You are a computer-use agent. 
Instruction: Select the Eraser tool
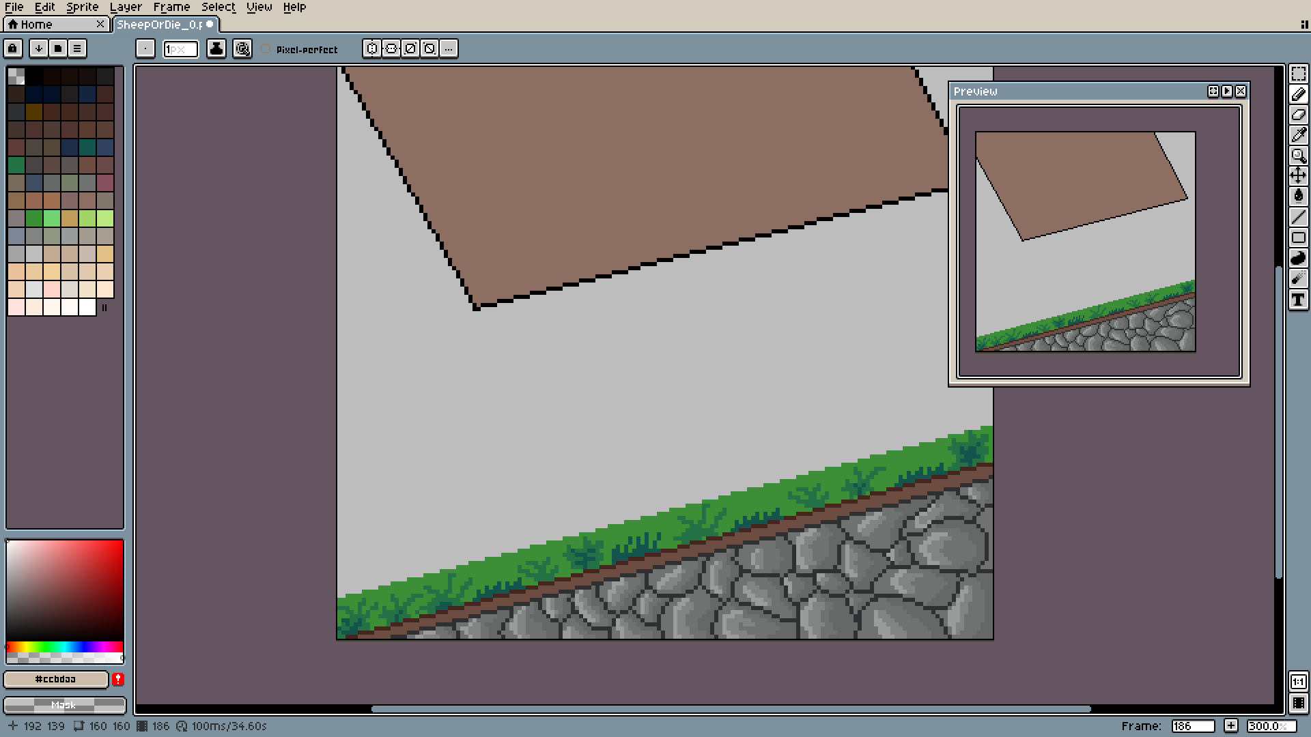point(1298,115)
